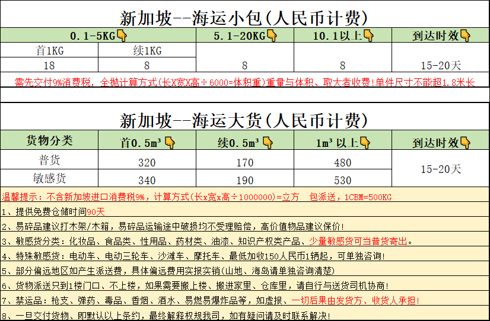Click the hand icon beside 0.1-5KG
The image size is (490, 321).
coord(122,36)
